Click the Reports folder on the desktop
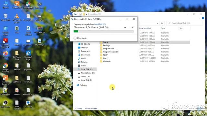 tap(17, 67)
